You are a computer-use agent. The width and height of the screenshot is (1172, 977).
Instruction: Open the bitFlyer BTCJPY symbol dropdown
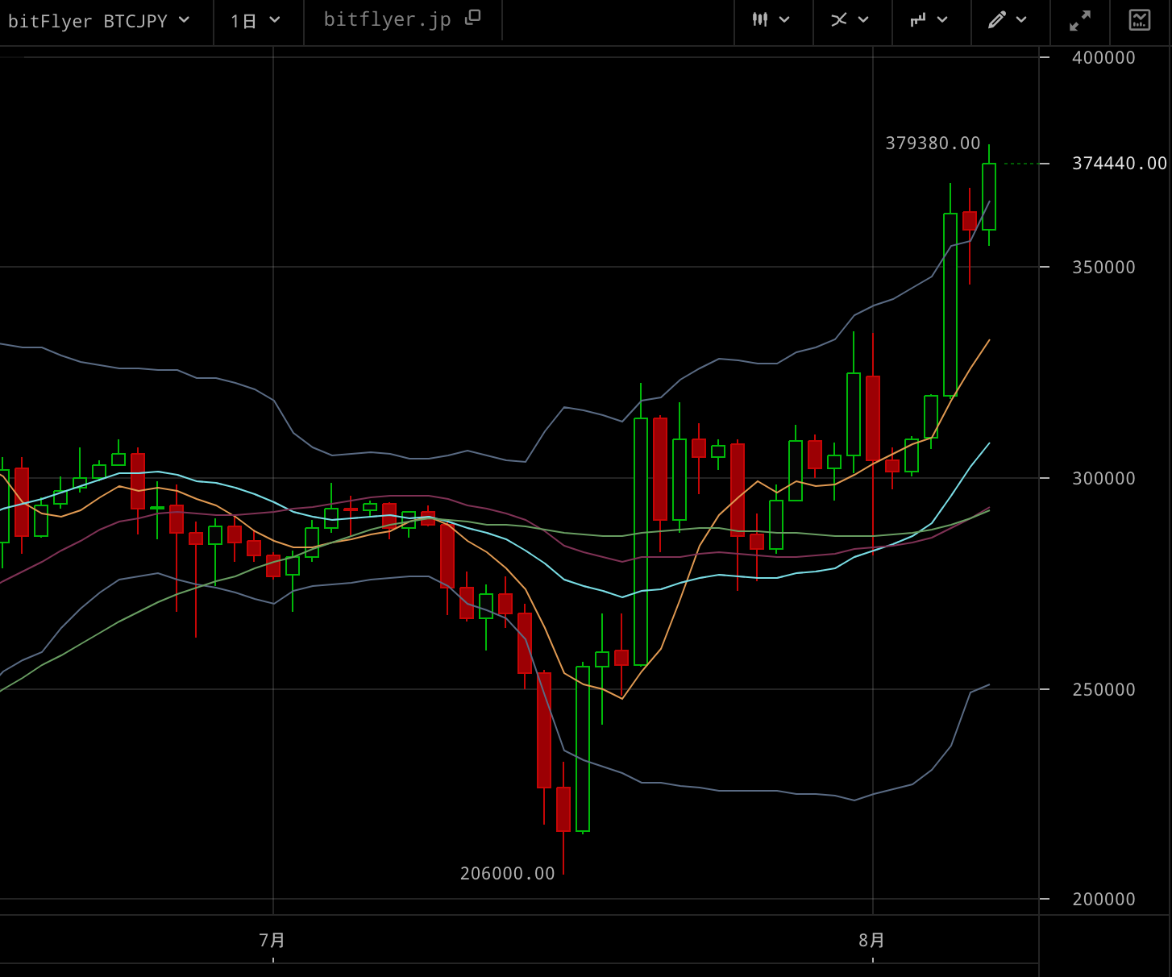tap(98, 21)
